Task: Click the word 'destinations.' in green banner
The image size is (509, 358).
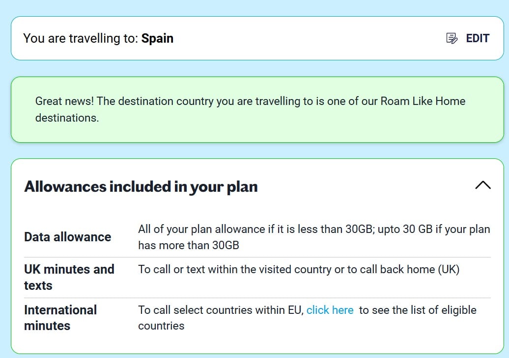Action: coord(67,118)
